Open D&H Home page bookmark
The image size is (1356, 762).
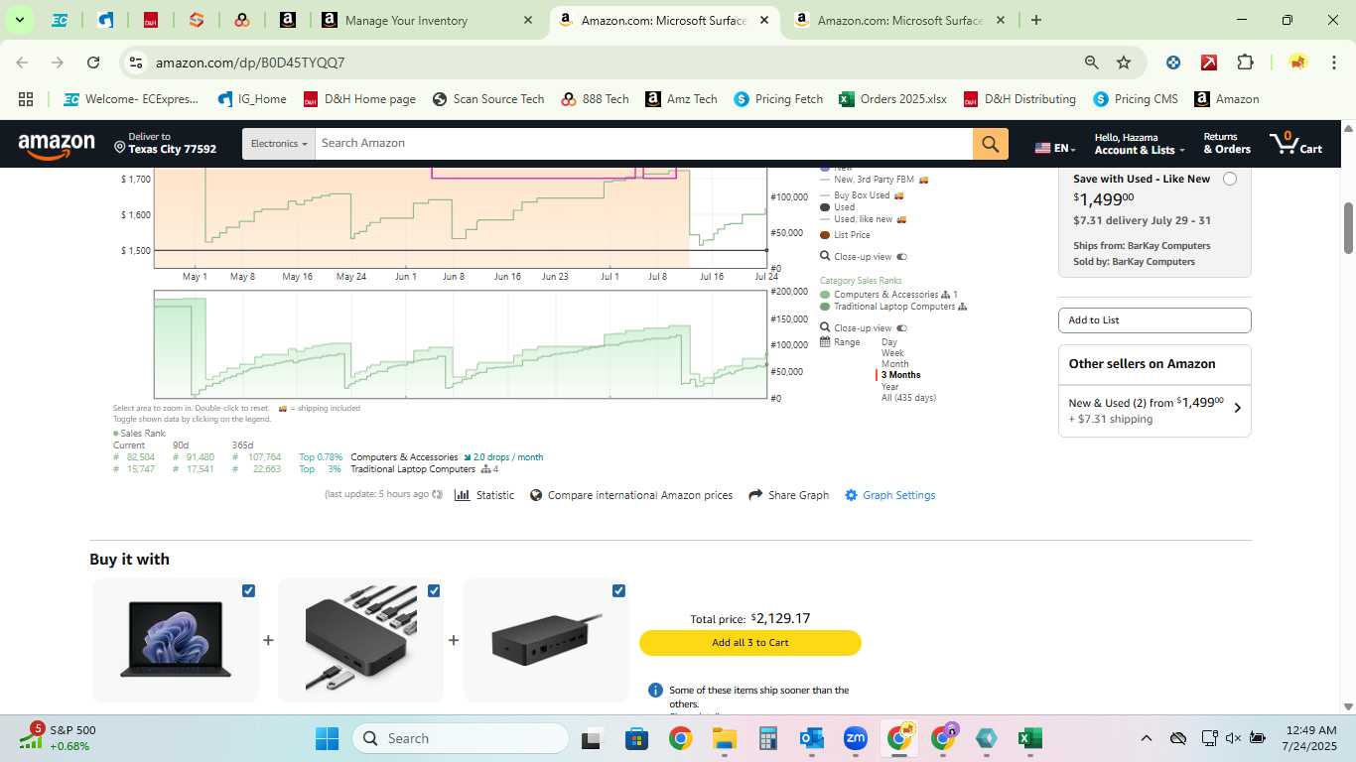[359, 99]
